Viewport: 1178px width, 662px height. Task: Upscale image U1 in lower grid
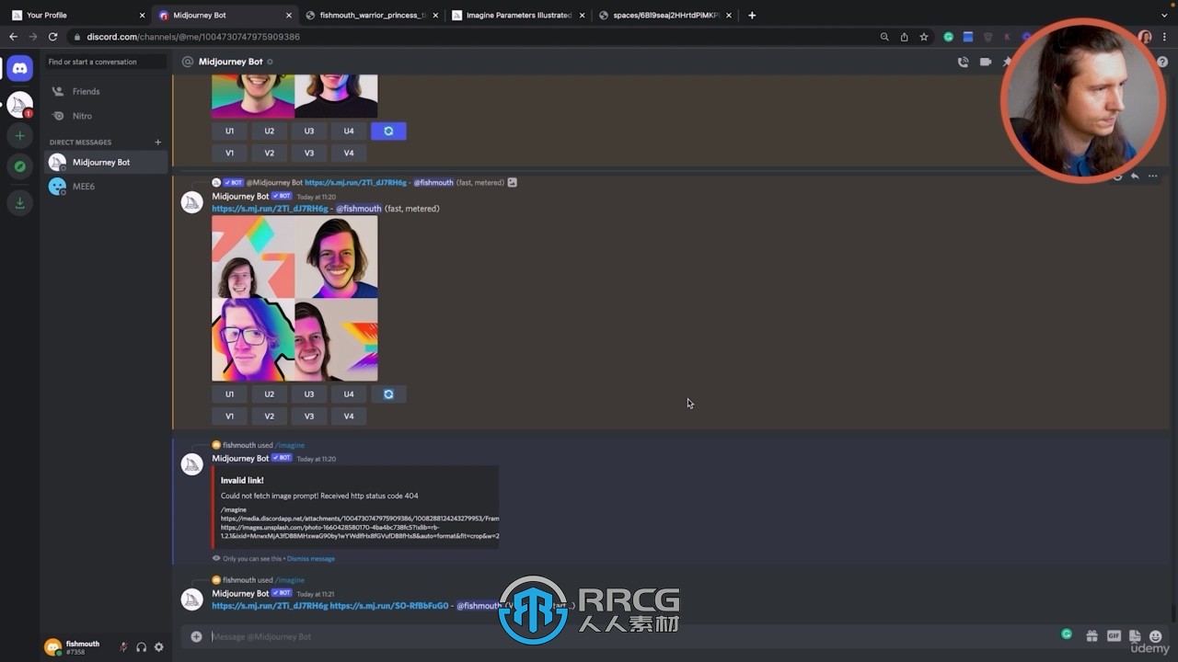[x=229, y=394]
